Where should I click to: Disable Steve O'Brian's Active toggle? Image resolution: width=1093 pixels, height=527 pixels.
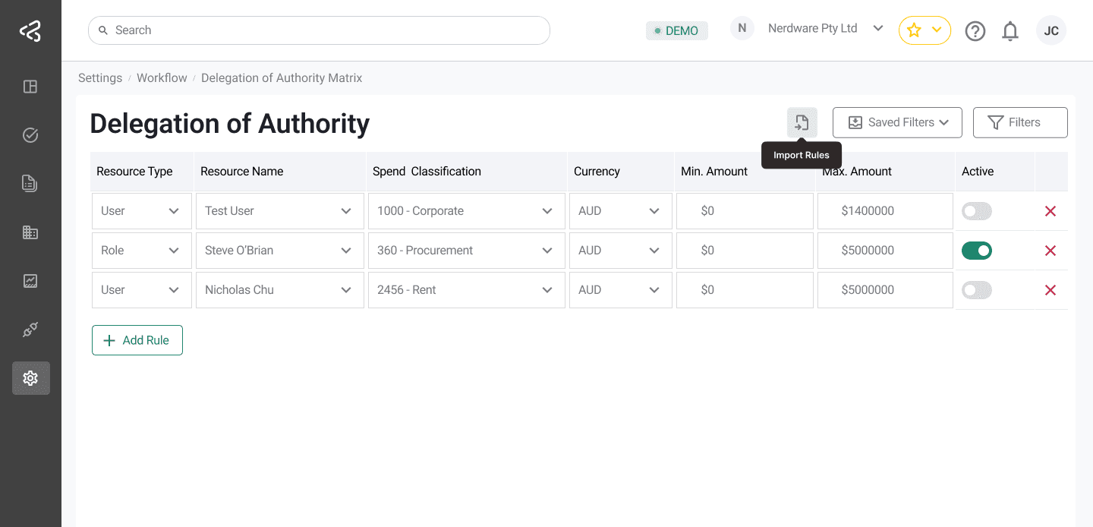pyautogui.click(x=977, y=250)
